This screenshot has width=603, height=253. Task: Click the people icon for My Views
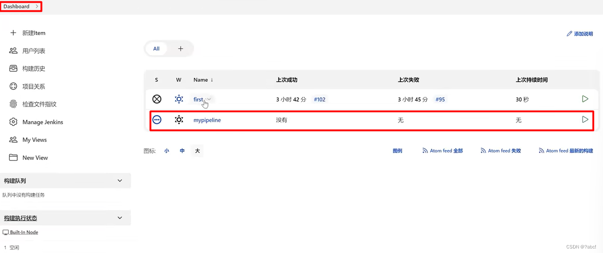13,140
